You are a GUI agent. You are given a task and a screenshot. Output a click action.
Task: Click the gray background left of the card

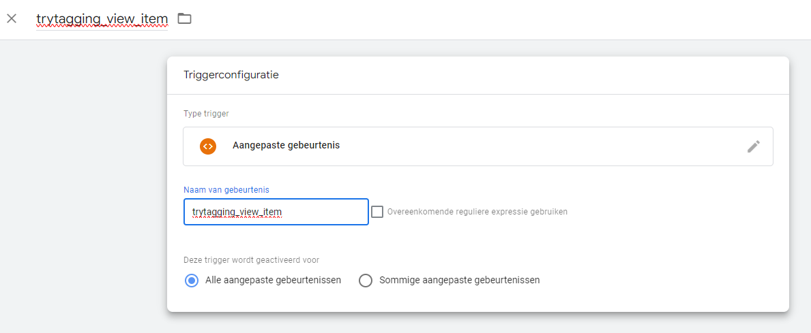[x=82, y=184]
